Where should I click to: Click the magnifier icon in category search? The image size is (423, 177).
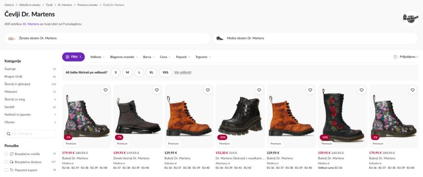coord(8,134)
